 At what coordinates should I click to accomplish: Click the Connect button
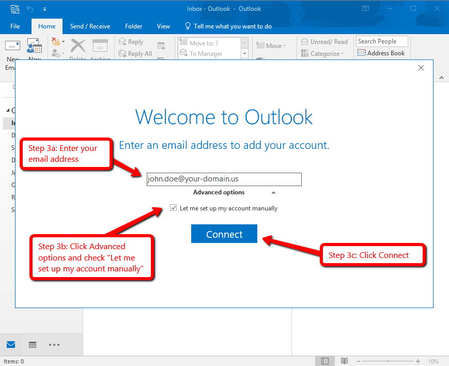pyautogui.click(x=224, y=234)
